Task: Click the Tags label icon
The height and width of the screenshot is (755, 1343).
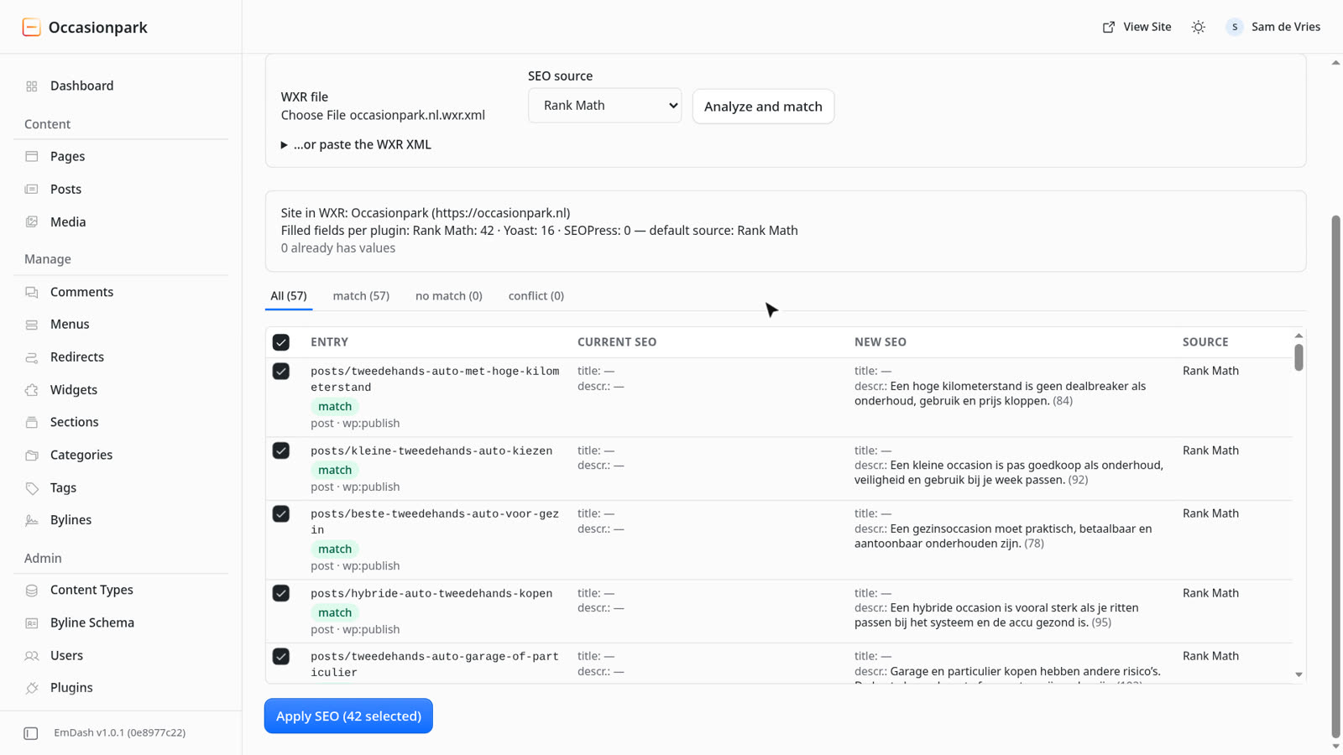Action: pyautogui.click(x=32, y=487)
